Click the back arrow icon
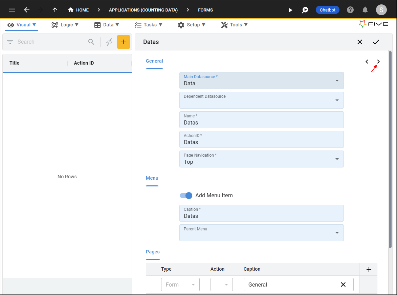 point(27,10)
